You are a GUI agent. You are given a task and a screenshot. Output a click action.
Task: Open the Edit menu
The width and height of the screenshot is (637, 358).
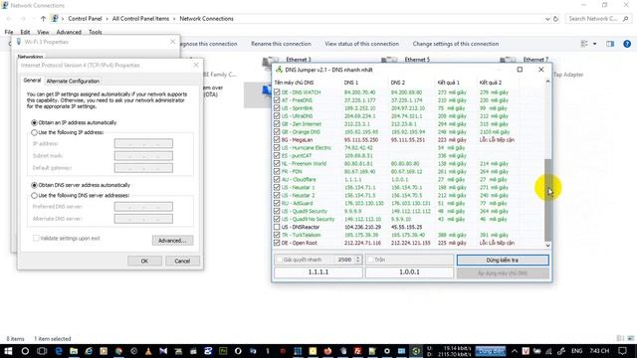pos(25,32)
